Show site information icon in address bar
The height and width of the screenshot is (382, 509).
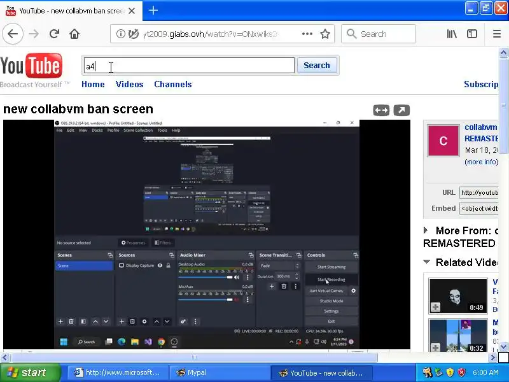point(120,34)
